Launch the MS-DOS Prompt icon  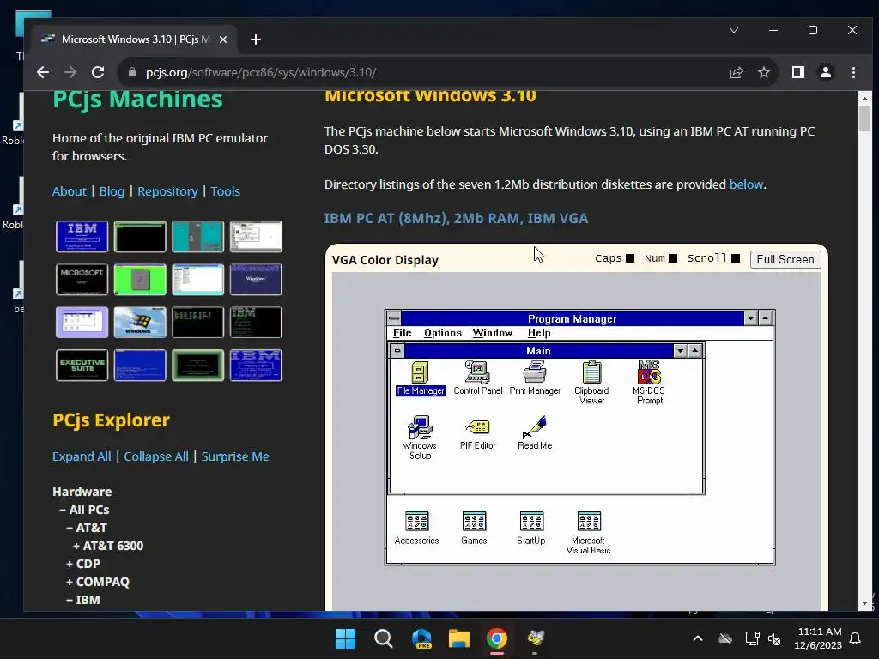pos(649,383)
